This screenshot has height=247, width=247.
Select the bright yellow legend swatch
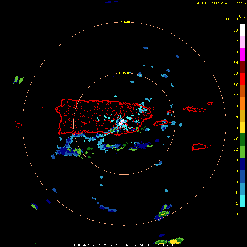pyautogui.click(x=242, y=128)
